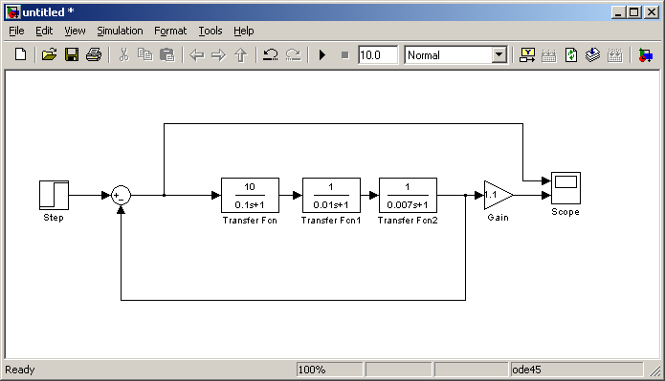Navigate forward with the right arrow icon
665x381 pixels.
218,55
